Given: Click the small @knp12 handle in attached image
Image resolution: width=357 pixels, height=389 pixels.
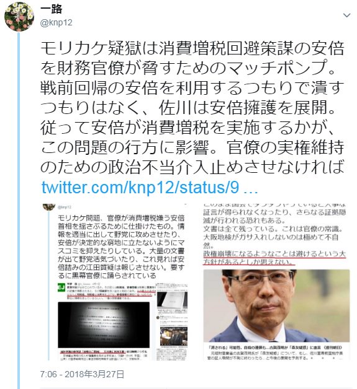Looking at the screenshot, I should [x=64, y=207].
